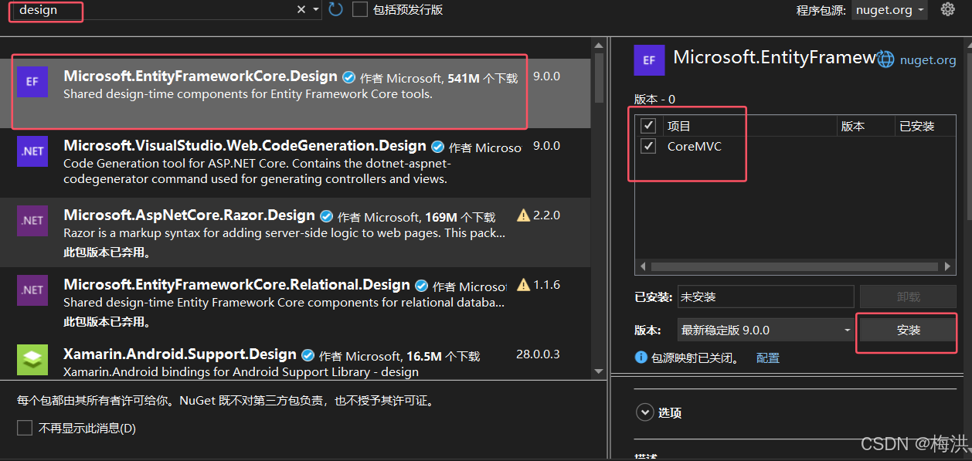The height and width of the screenshot is (461, 972).
Task: Click the 安装 install button
Action: click(x=909, y=330)
